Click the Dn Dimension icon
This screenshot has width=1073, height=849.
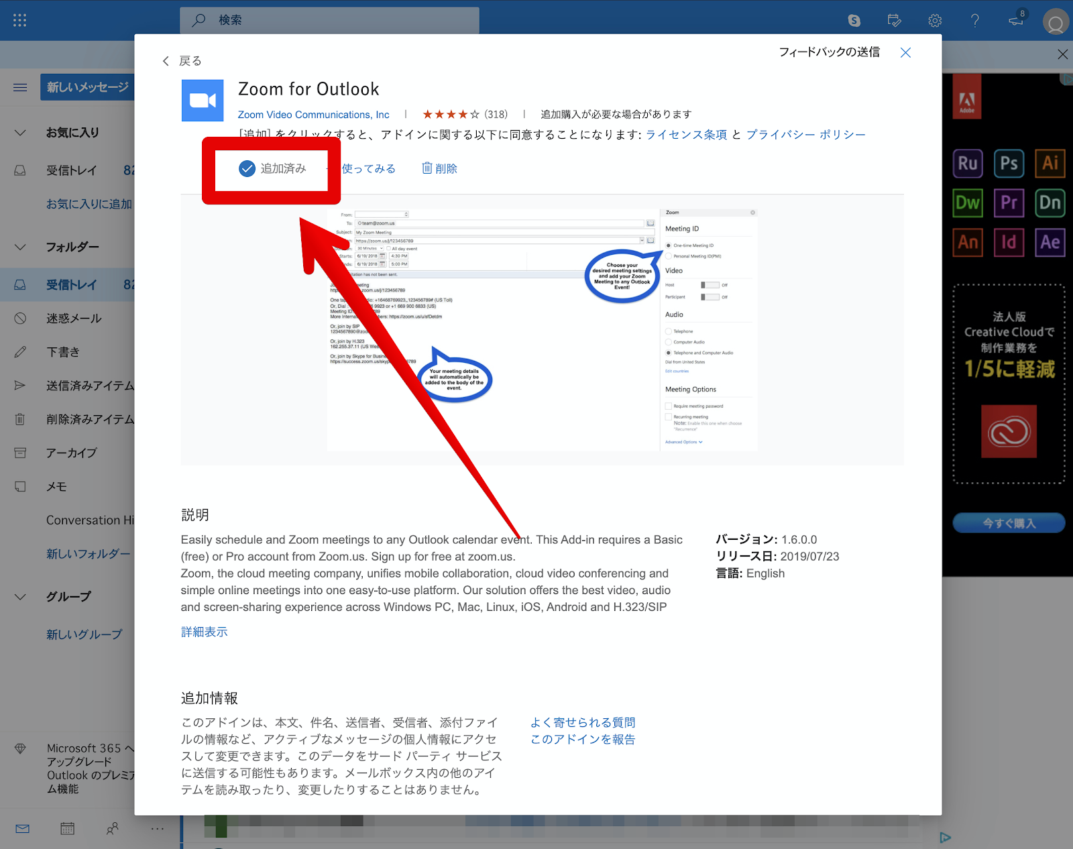tap(1050, 203)
